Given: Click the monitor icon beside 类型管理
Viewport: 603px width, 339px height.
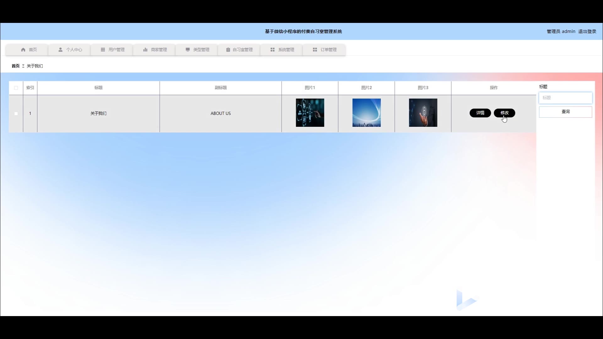Looking at the screenshot, I should 187,50.
